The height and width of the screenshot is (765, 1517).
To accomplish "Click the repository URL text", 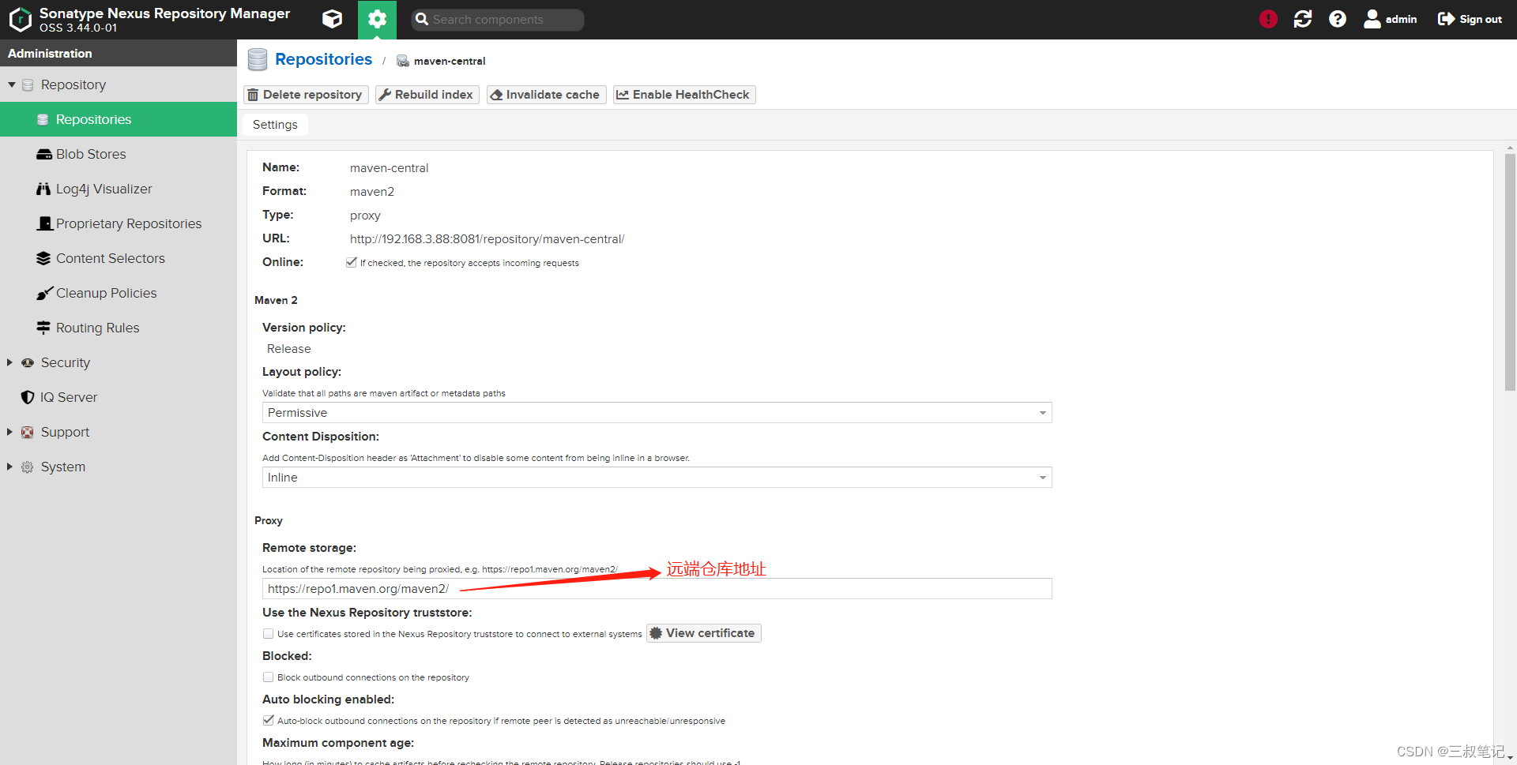I will [x=487, y=239].
